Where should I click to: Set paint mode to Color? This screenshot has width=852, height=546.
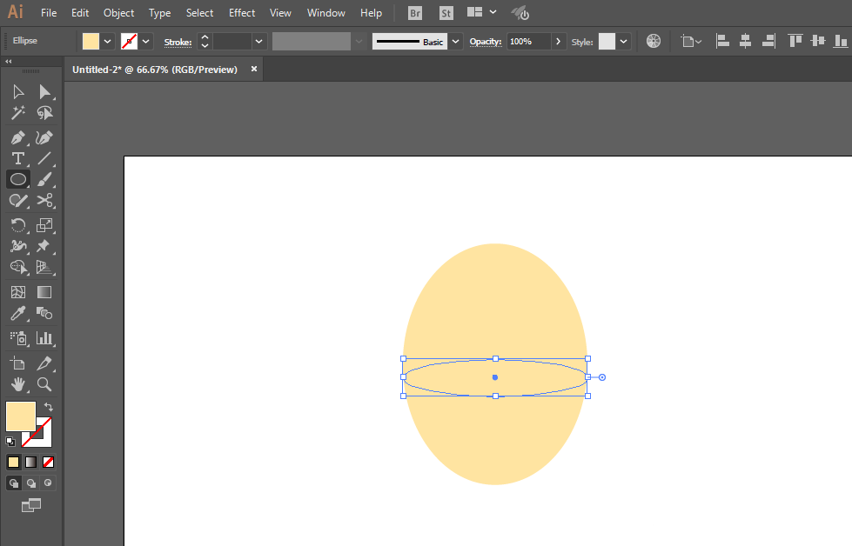(x=14, y=462)
